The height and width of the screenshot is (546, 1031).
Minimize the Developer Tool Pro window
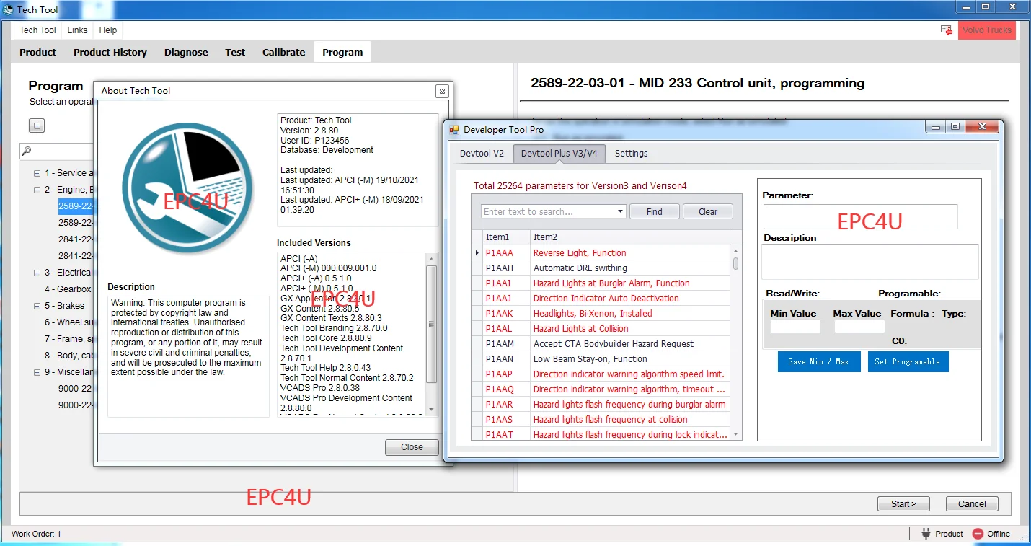pyautogui.click(x=937, y=127)
